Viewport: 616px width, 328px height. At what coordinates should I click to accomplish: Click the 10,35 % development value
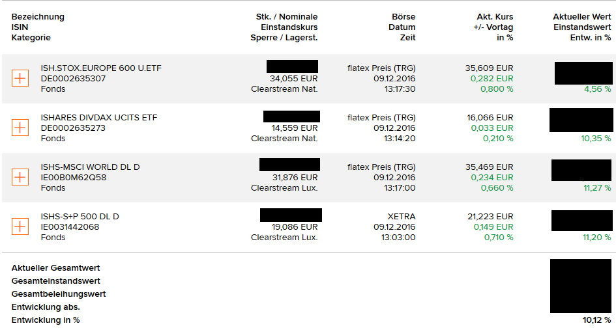(596, 139)
